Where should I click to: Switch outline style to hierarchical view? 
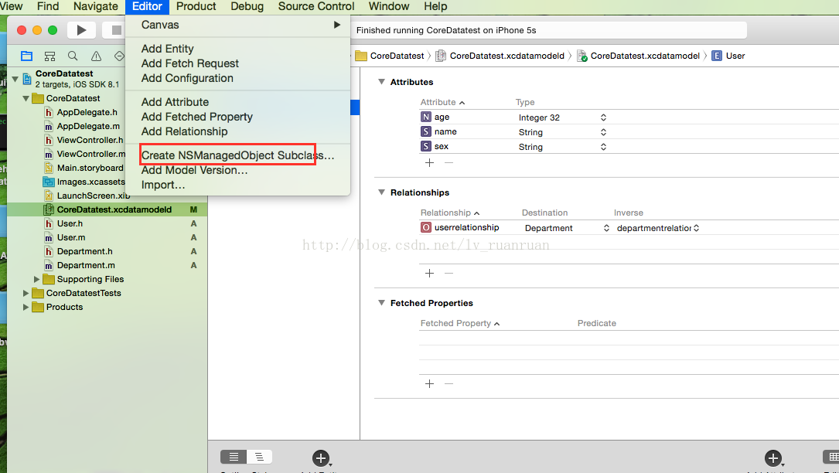click(x=260, y=457)
